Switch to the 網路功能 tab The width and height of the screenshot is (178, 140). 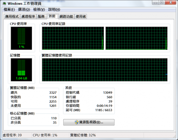click(66, 16)
